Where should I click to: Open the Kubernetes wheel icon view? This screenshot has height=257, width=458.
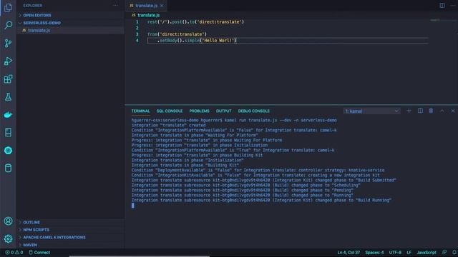pos(8,151)
